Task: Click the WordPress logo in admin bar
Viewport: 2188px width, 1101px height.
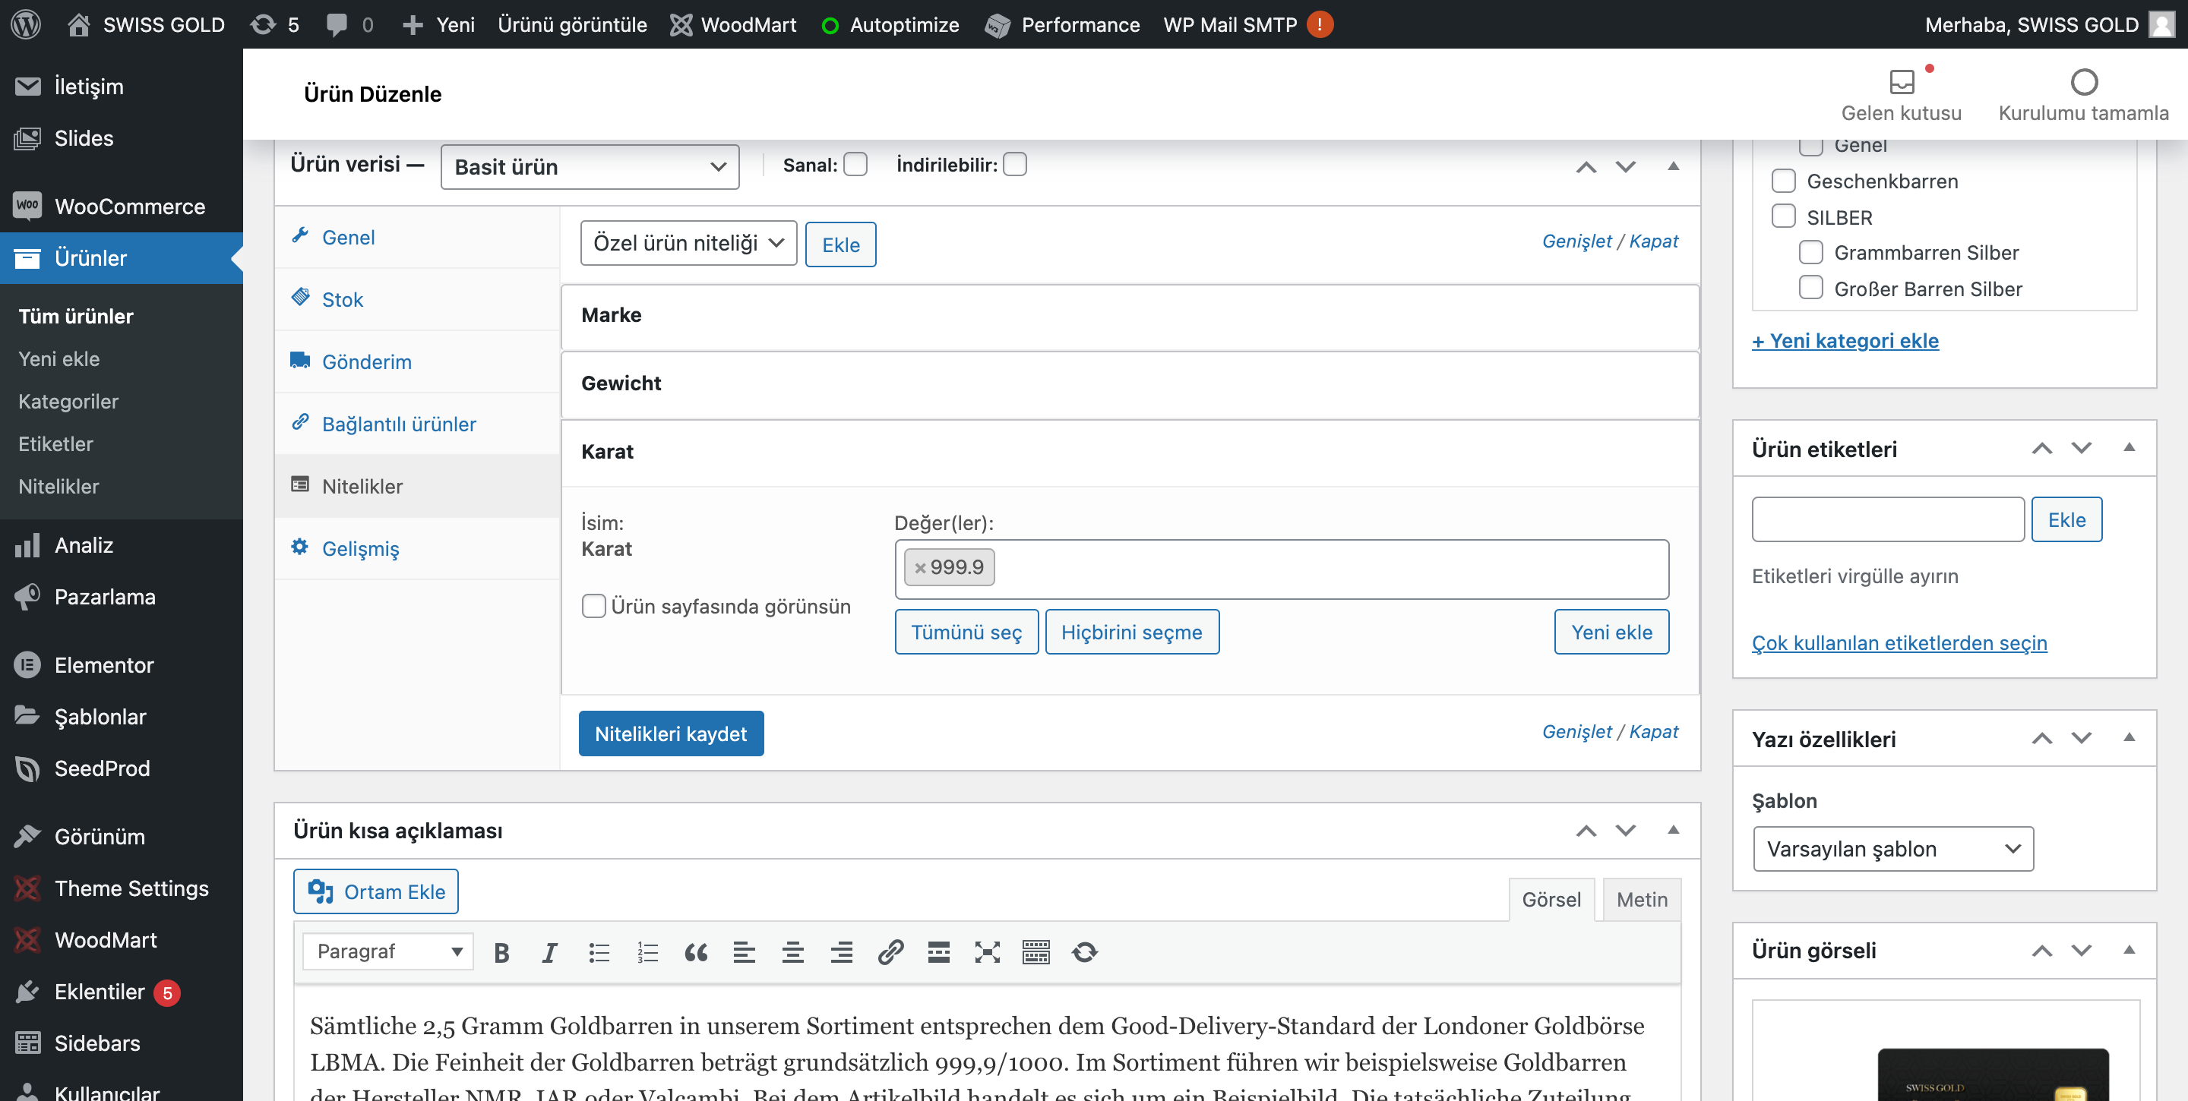Action: (26, 24)
